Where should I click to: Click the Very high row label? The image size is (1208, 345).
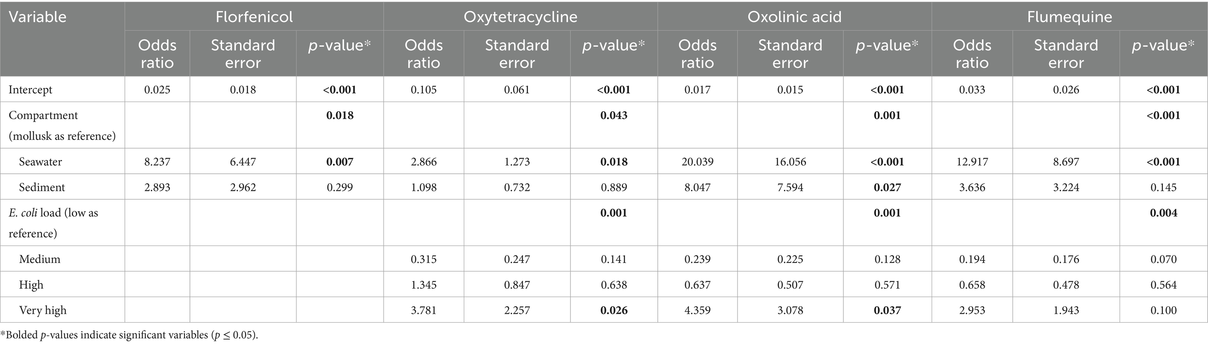[43, 310]
